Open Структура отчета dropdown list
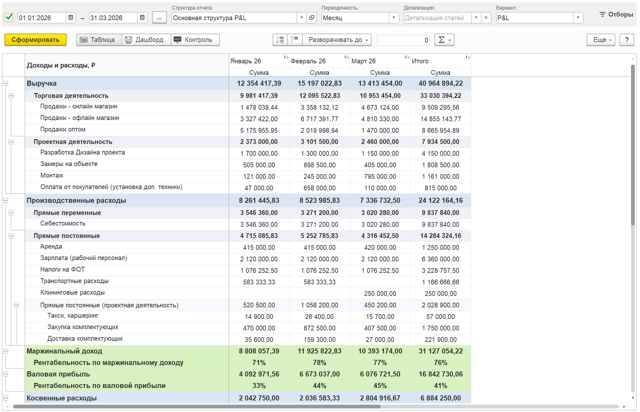The height and width of the screenshot is (412, 640). pos(301,18)
